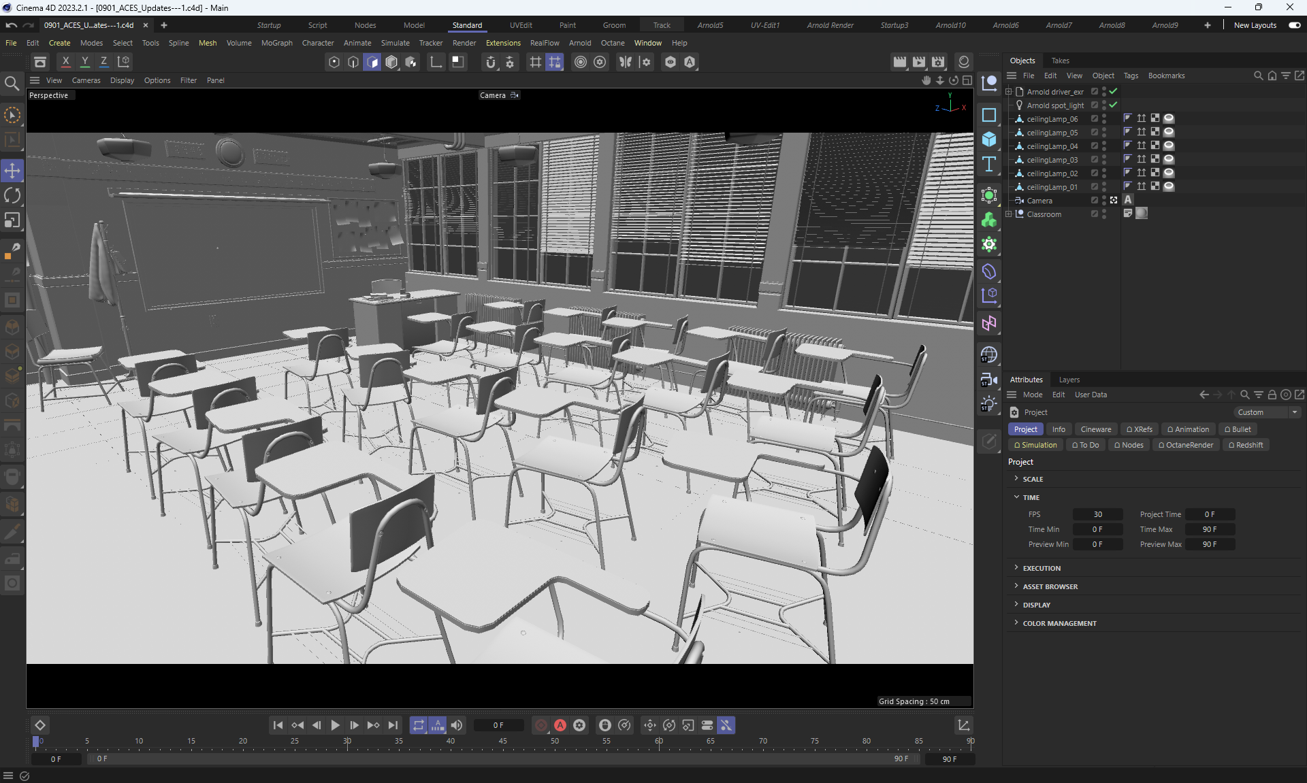
Task: Toggle the green checkmark of Arnold spot_light
Action: [1113, 105]
